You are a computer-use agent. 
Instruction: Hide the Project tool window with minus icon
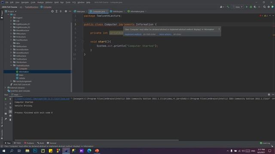70,12
